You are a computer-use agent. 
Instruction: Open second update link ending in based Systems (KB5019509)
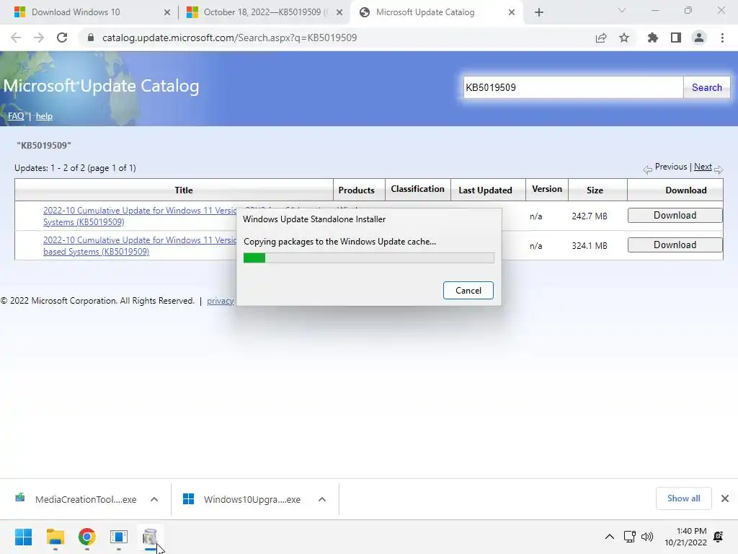tap(140, 246)
